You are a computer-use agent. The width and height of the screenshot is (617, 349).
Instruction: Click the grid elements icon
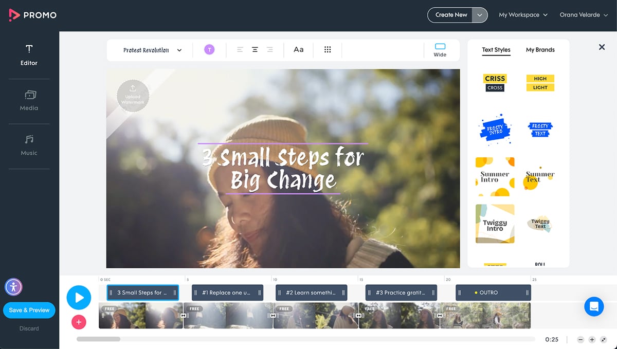click(x=328, y=49)
